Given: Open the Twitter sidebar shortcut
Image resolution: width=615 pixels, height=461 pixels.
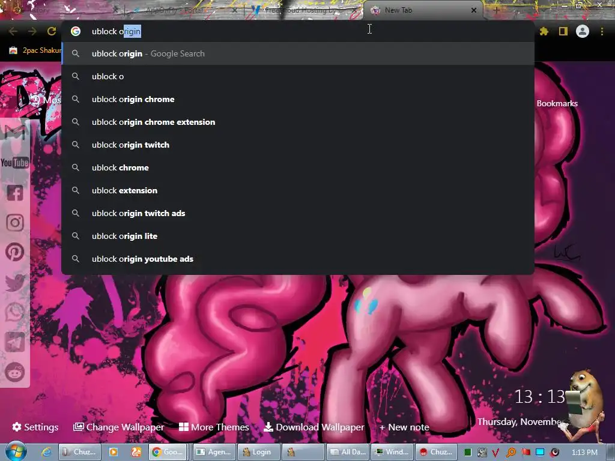Looking at the screenshot, I should coord(15,282).
